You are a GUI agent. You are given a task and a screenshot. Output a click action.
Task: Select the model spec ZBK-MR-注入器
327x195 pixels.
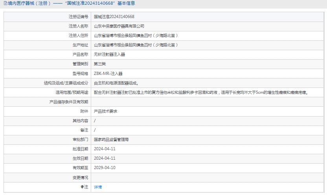tap(108, 73)
